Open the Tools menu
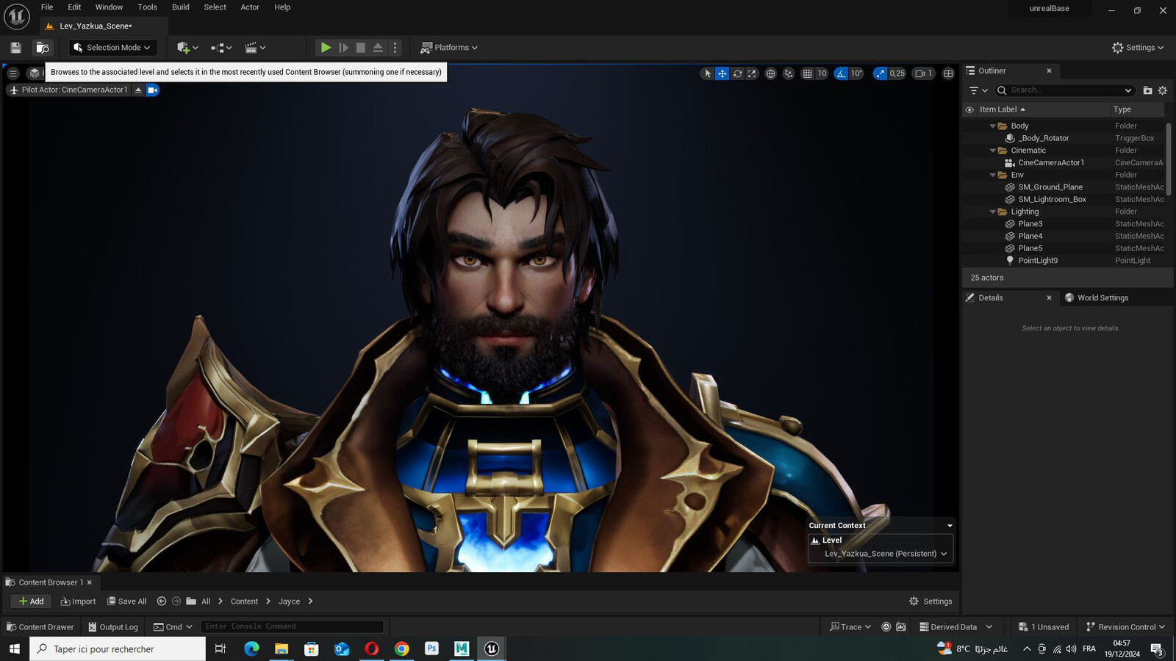This screenshot has height=661, width=1176. pyautogui.click(x=147, y=7)
